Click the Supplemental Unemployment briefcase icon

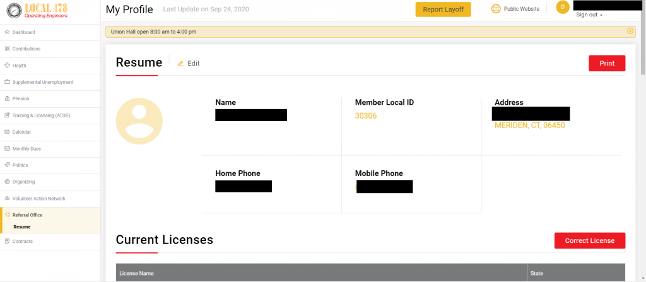tap(7, 82)
